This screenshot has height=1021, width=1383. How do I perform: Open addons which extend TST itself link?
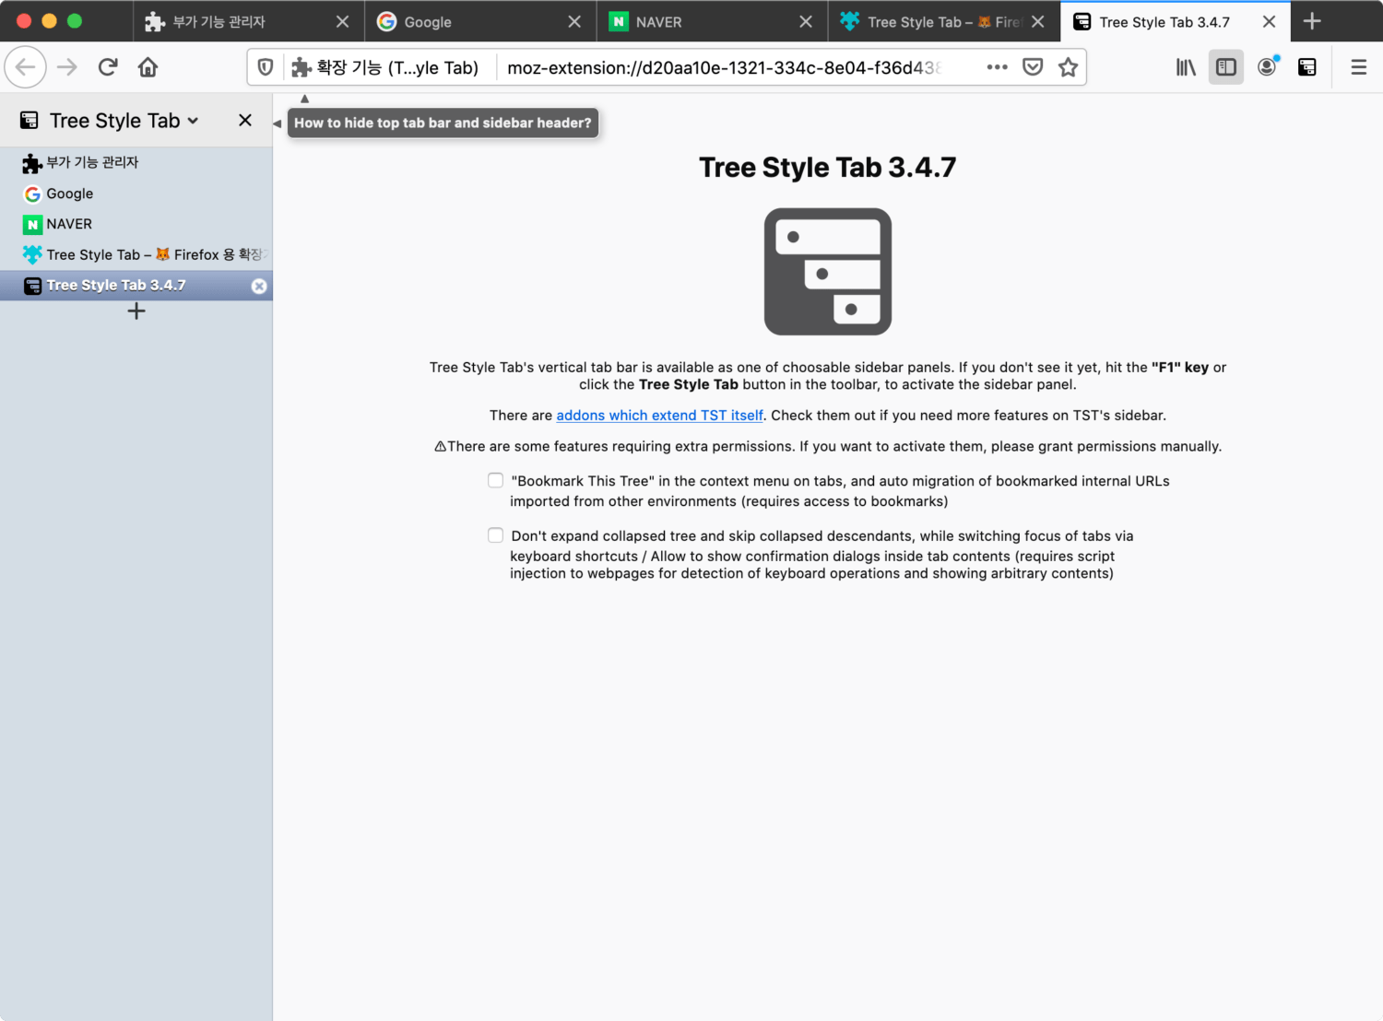659,416
